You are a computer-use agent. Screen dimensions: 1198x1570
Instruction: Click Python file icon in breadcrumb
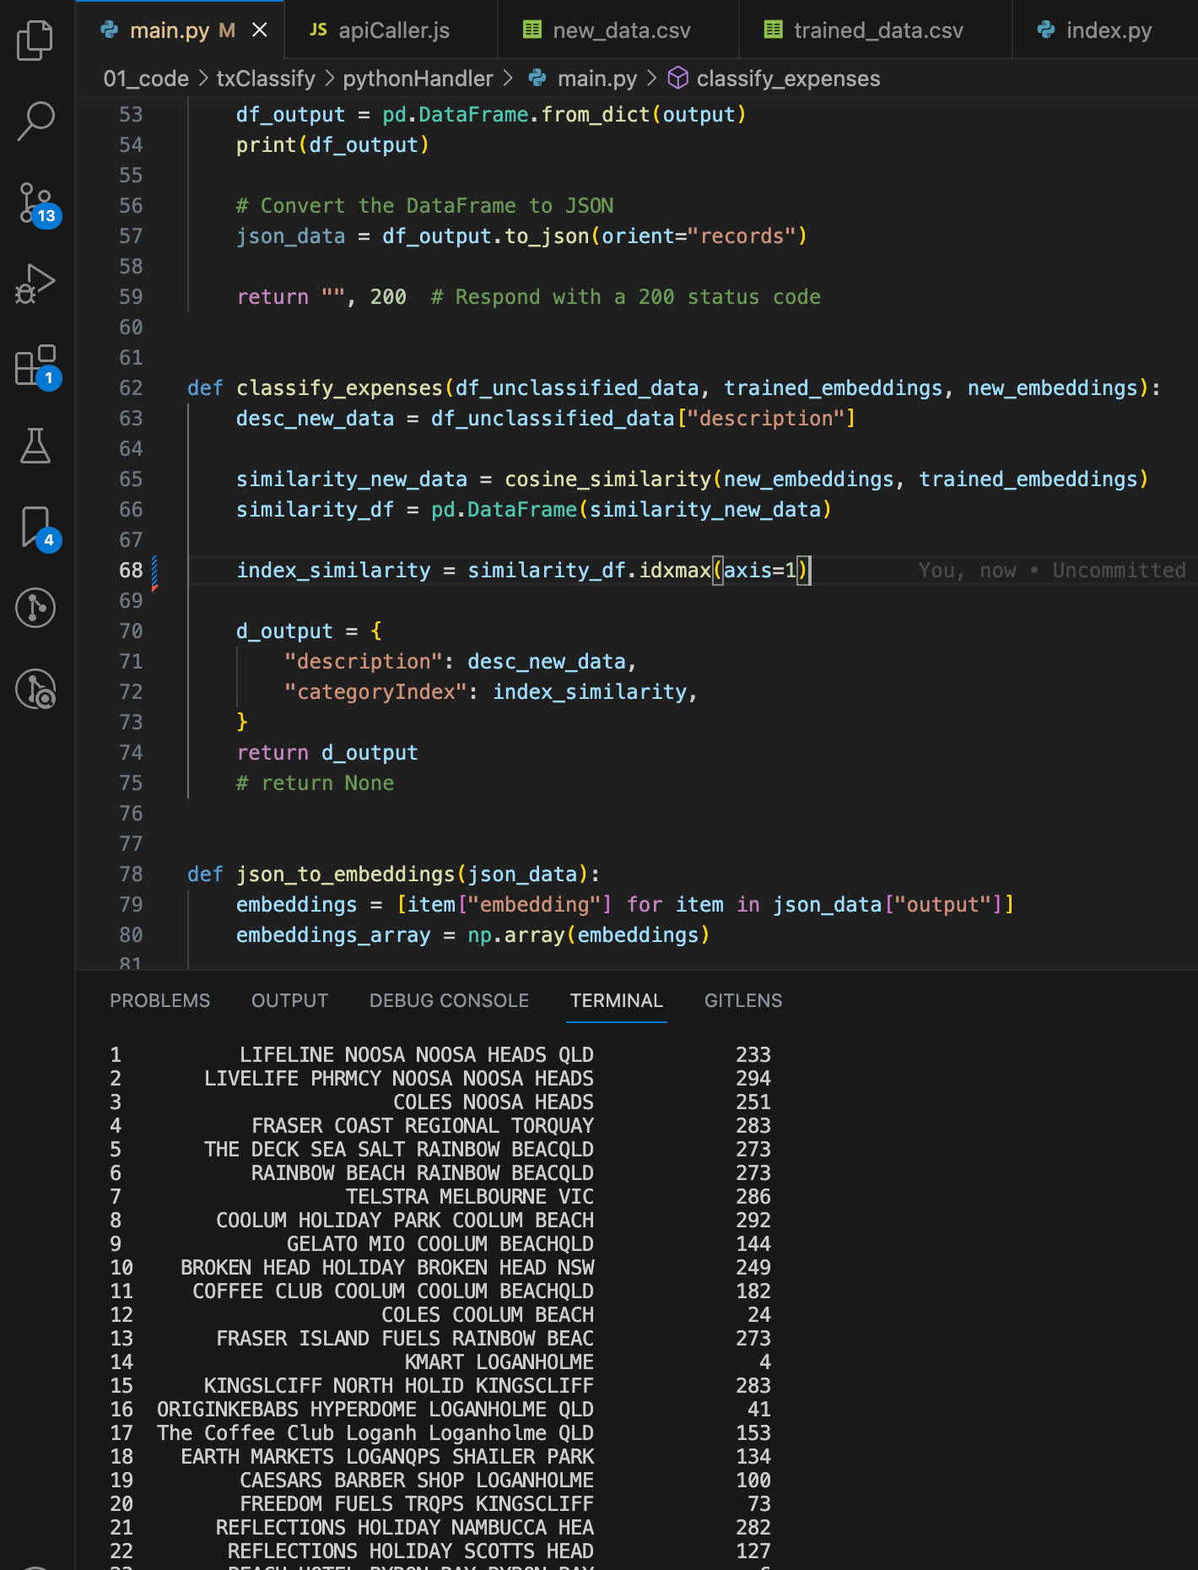(537, 78)
